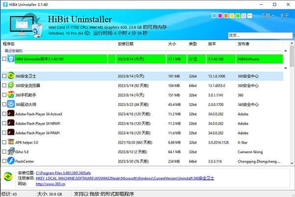Click the title bar app icon
Viewport: 295px width, 197px height.
tap(5, 4)
